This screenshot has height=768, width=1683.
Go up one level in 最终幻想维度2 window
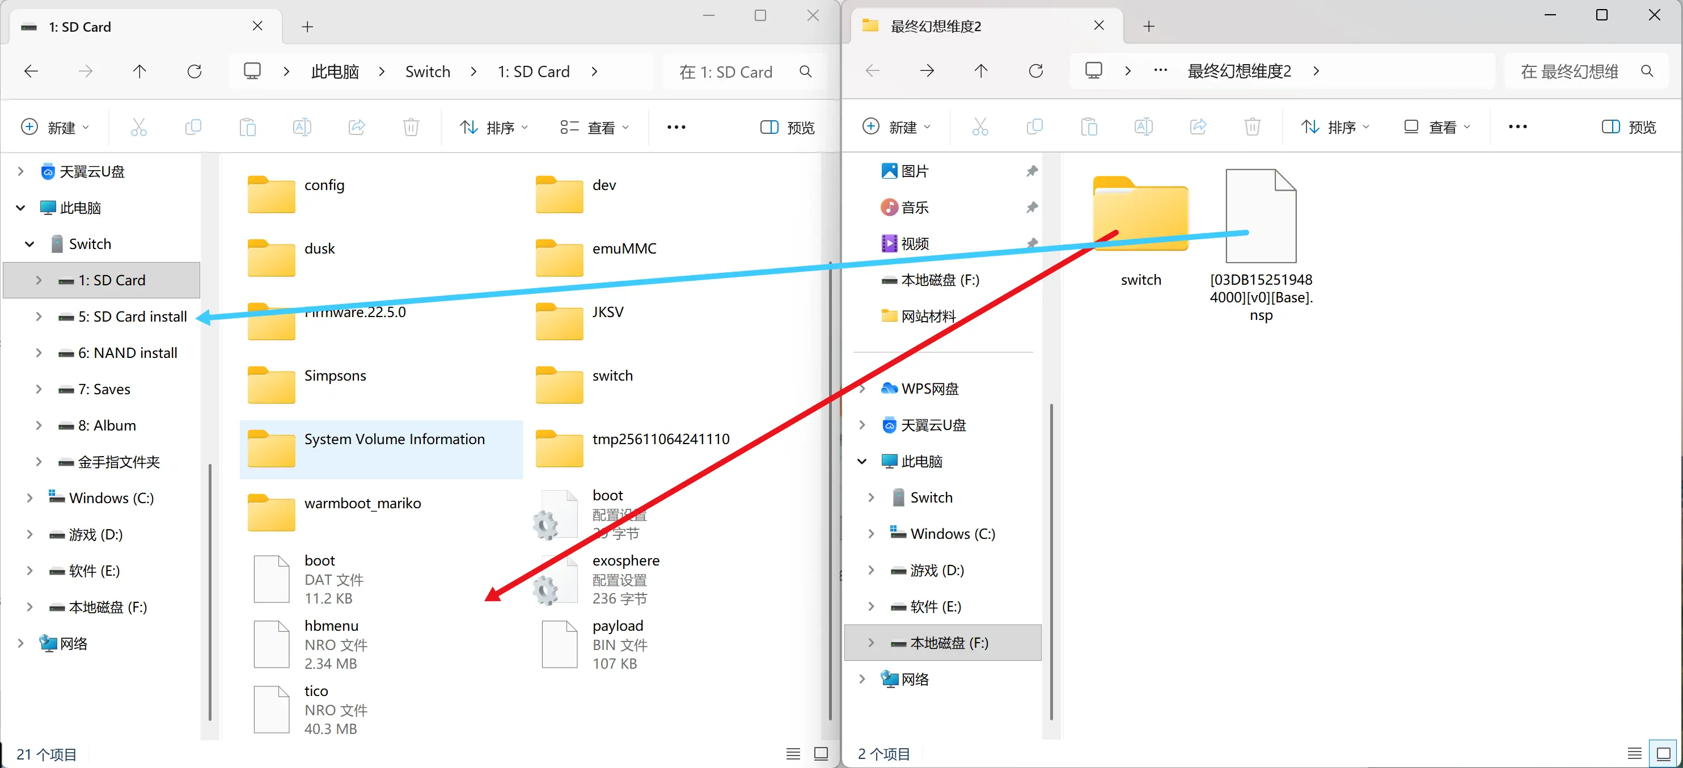pos(982,70)
